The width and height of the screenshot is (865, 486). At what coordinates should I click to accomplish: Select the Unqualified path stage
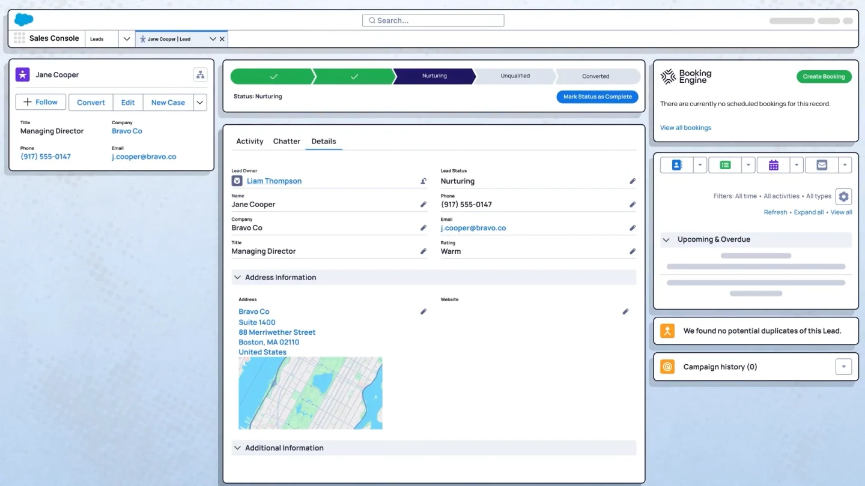tap(515, 76)
